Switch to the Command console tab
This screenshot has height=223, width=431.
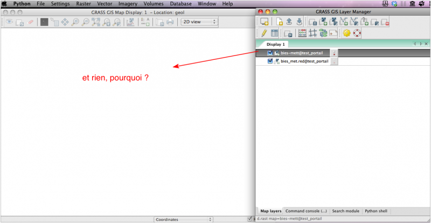[305, 211]
